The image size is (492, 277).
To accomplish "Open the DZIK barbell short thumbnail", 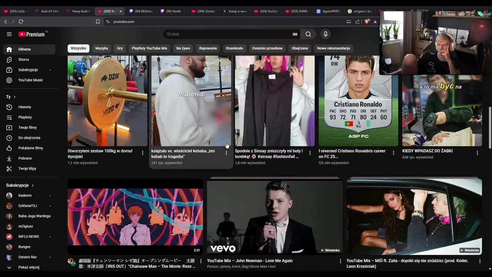I will [x=107, y=101].
